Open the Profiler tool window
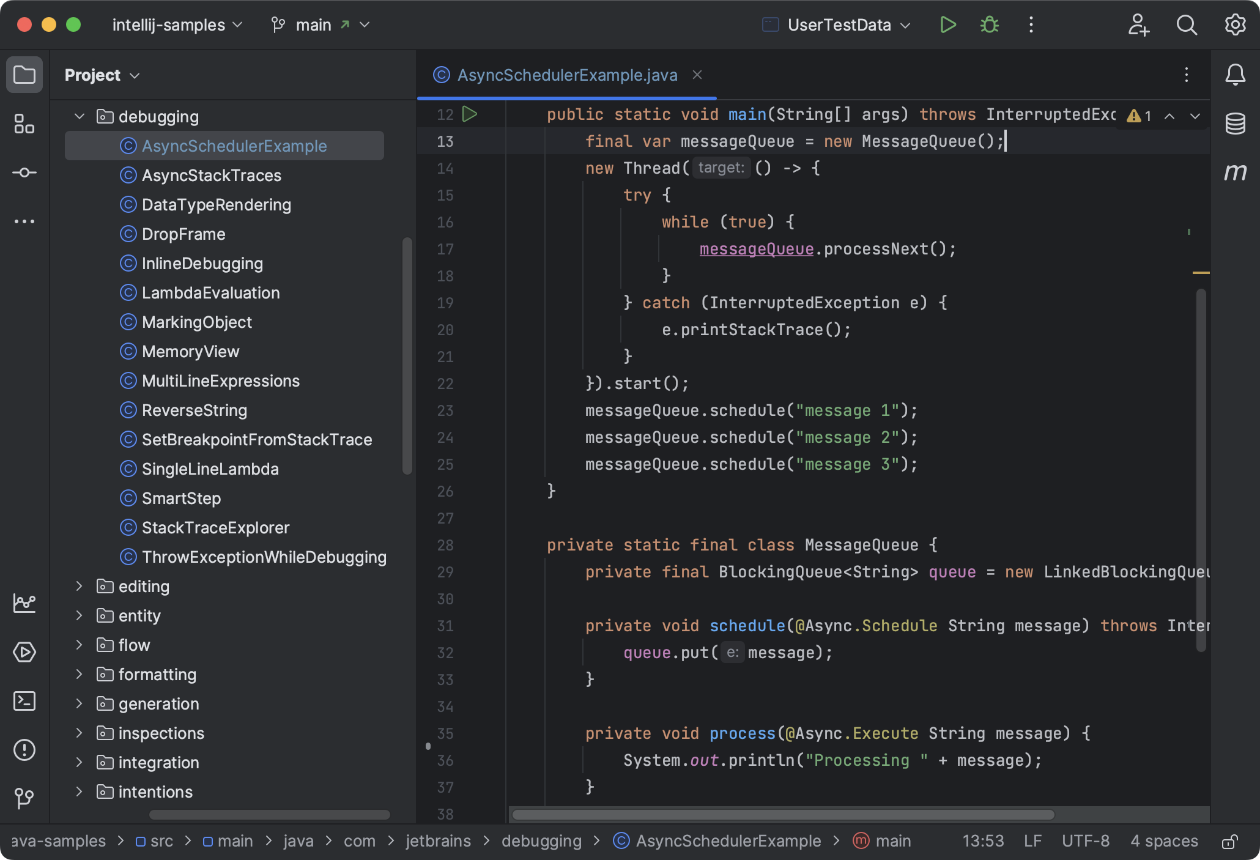Screen dimensions: 1260x860 [x=24, y=603]
